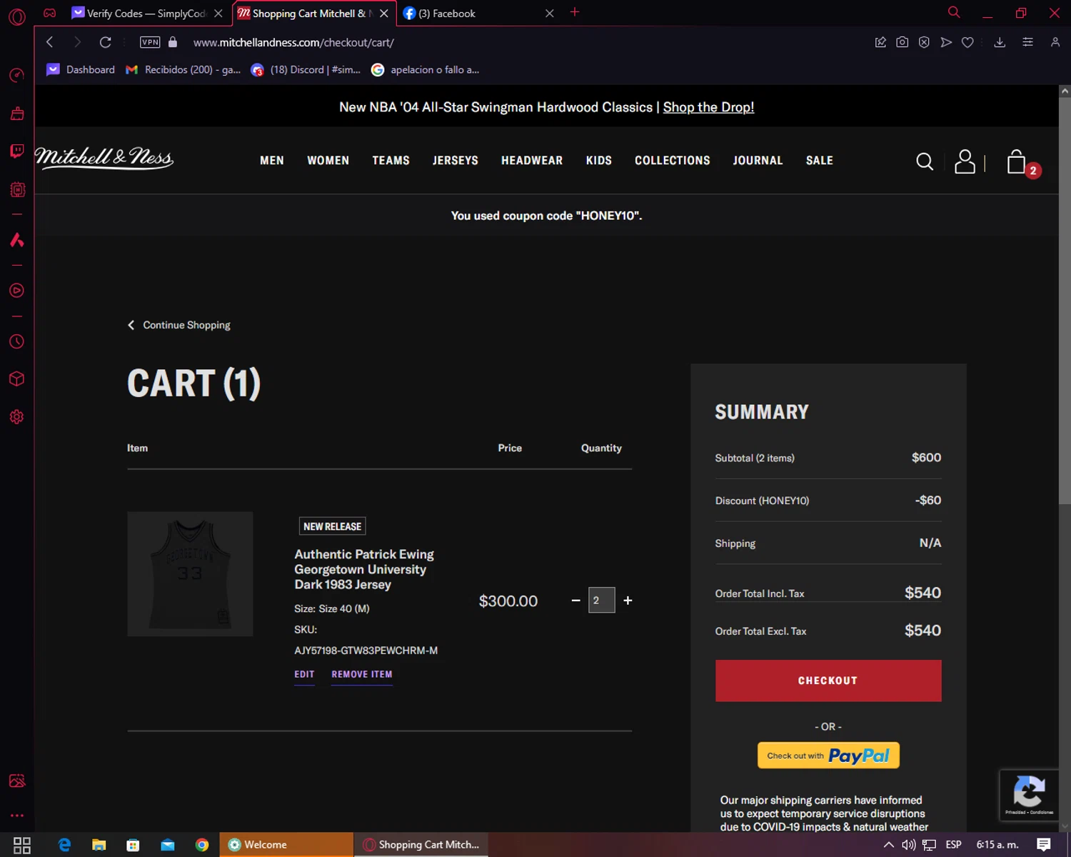
Task: Remove the Patrick Ewing jersey item
Action: pos(362,674)
